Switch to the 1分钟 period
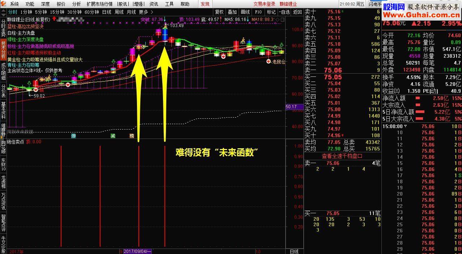 pos(26,12)
